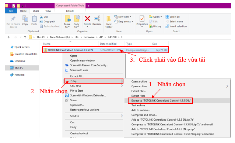235x143 pixels.
Task: Click Firmware in the address path
Action: [x=89, y=37]
